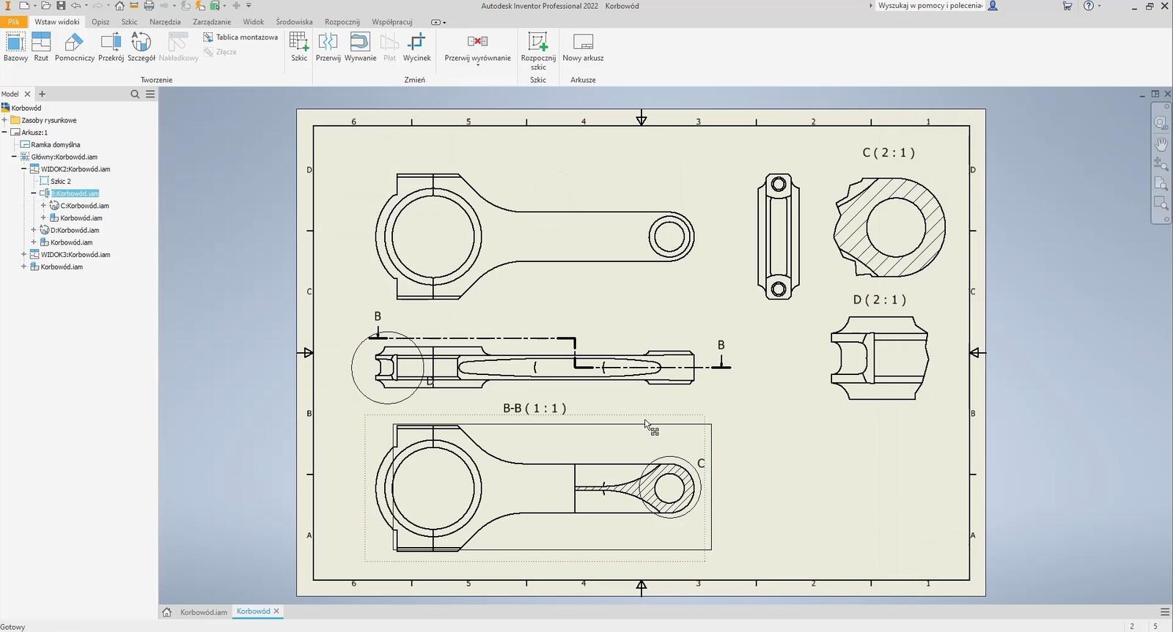Open the Przerwij wyrównanie dropdown
Image resolution: width=1173 pixels, height=632 pixels.
(477, 65)
